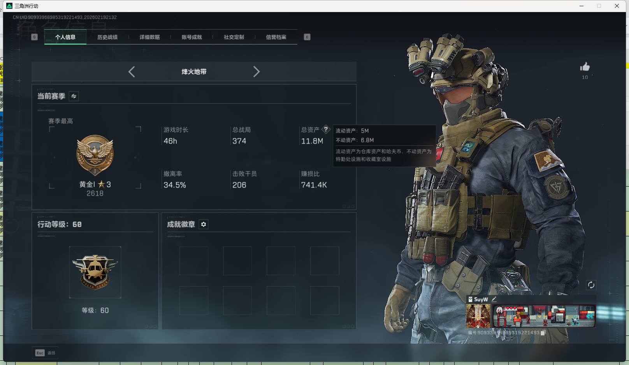Click the E key next-tab icon
The image size is (629, 365).
(x=307, y=37)
